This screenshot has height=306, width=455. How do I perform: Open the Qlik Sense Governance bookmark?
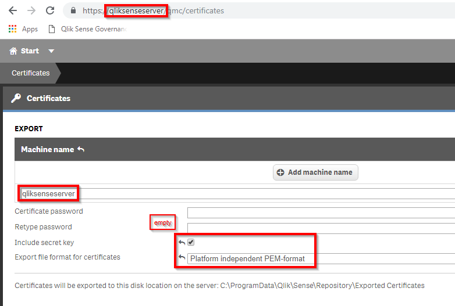pos(88,29)
